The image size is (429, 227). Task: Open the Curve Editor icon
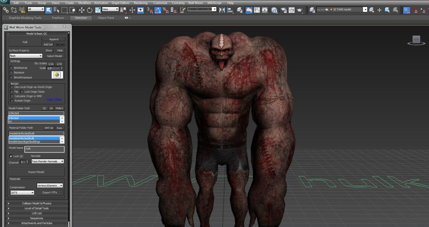(257, 10)
